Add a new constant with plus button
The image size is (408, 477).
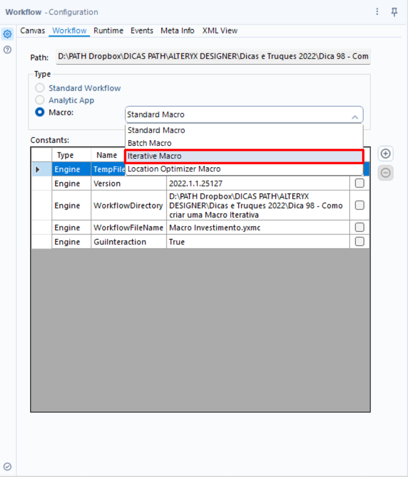click(x=385, y=154)
